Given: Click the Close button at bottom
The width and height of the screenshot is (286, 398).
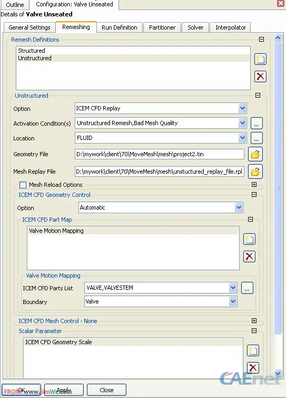Looking at the screenshot, I should (106, 390).
